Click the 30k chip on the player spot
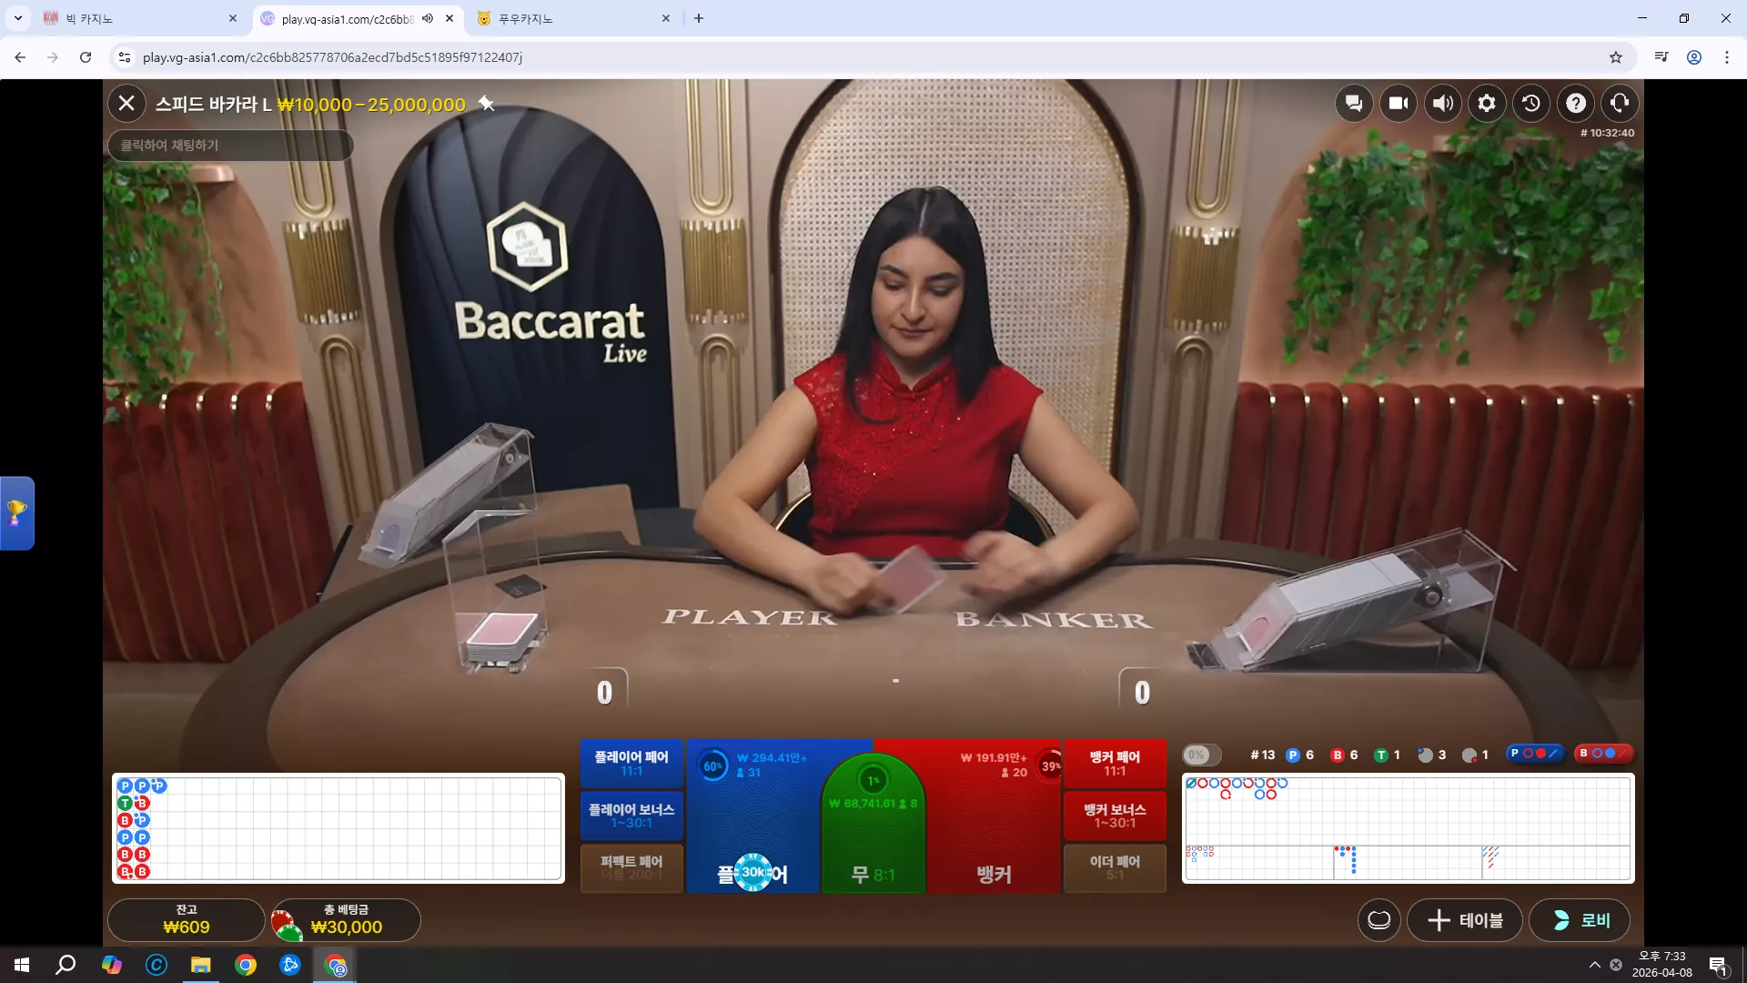 tap(753, 872)
